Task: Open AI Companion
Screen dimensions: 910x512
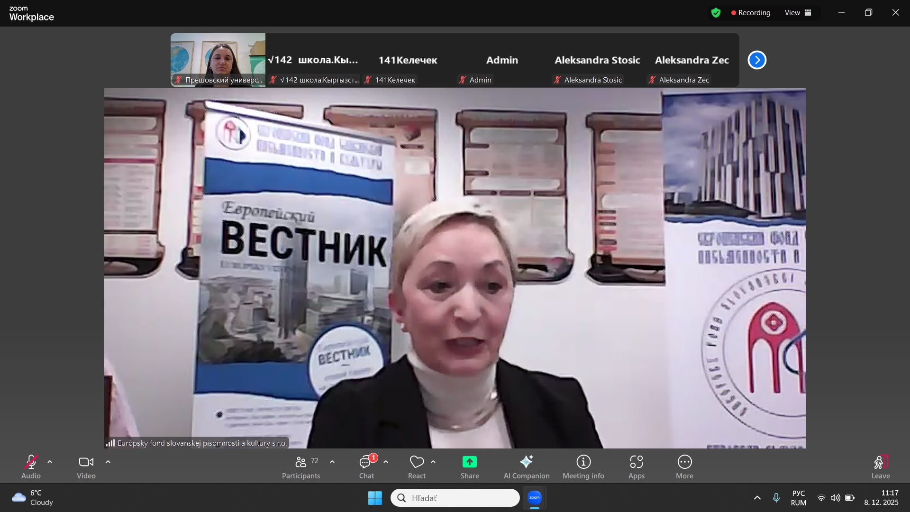Action: [x=526, y=467]
